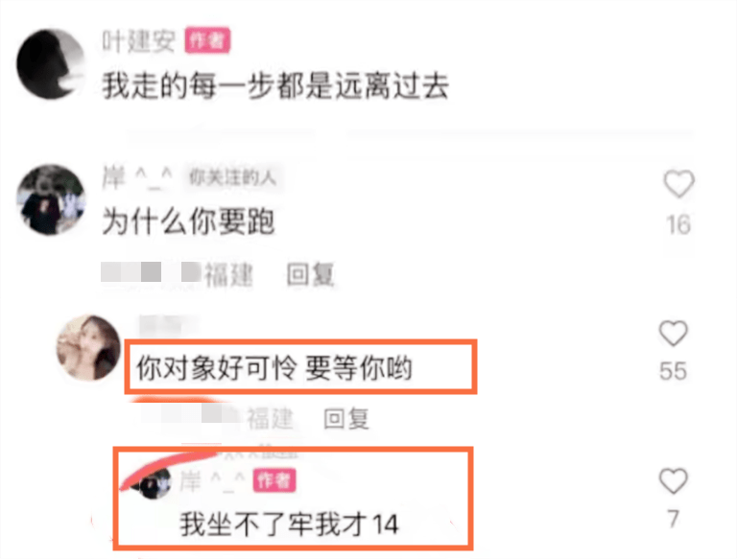Like the comment 你对象好可怜 要等你哟

click(x=674, y=333)
